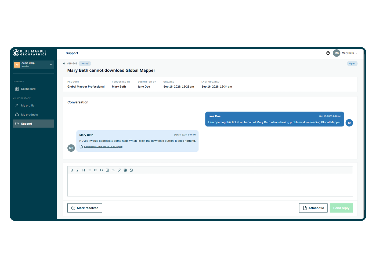This screenshot has width=376, height=268.
Task: Go to My profile
Action: tap(33, 106)
